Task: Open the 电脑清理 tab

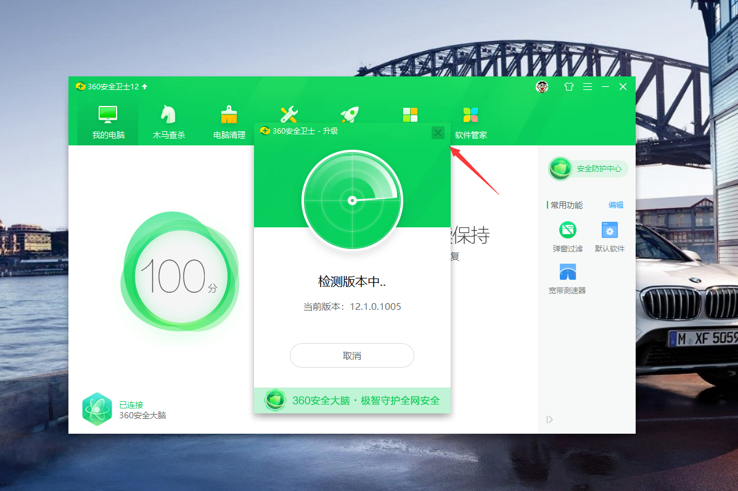Action: 229,122
